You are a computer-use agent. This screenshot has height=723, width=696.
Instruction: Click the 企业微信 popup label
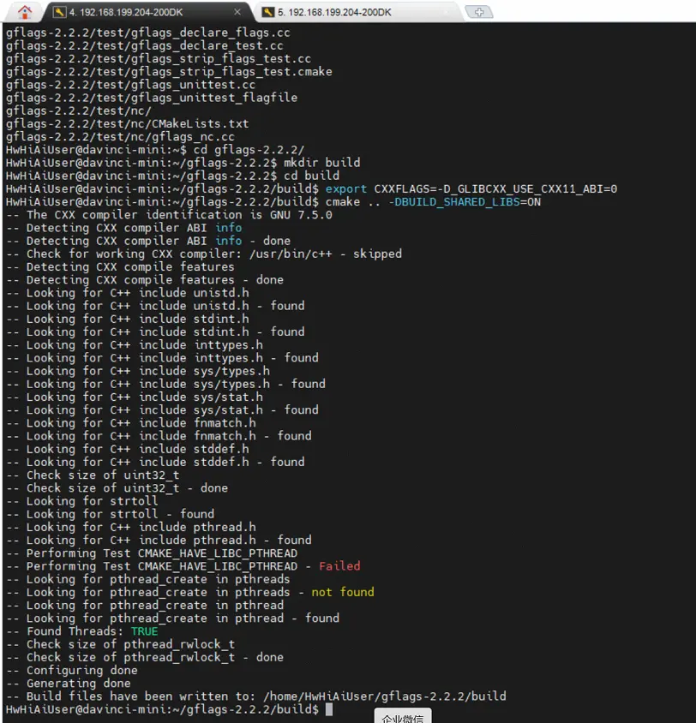coord(403,717)
